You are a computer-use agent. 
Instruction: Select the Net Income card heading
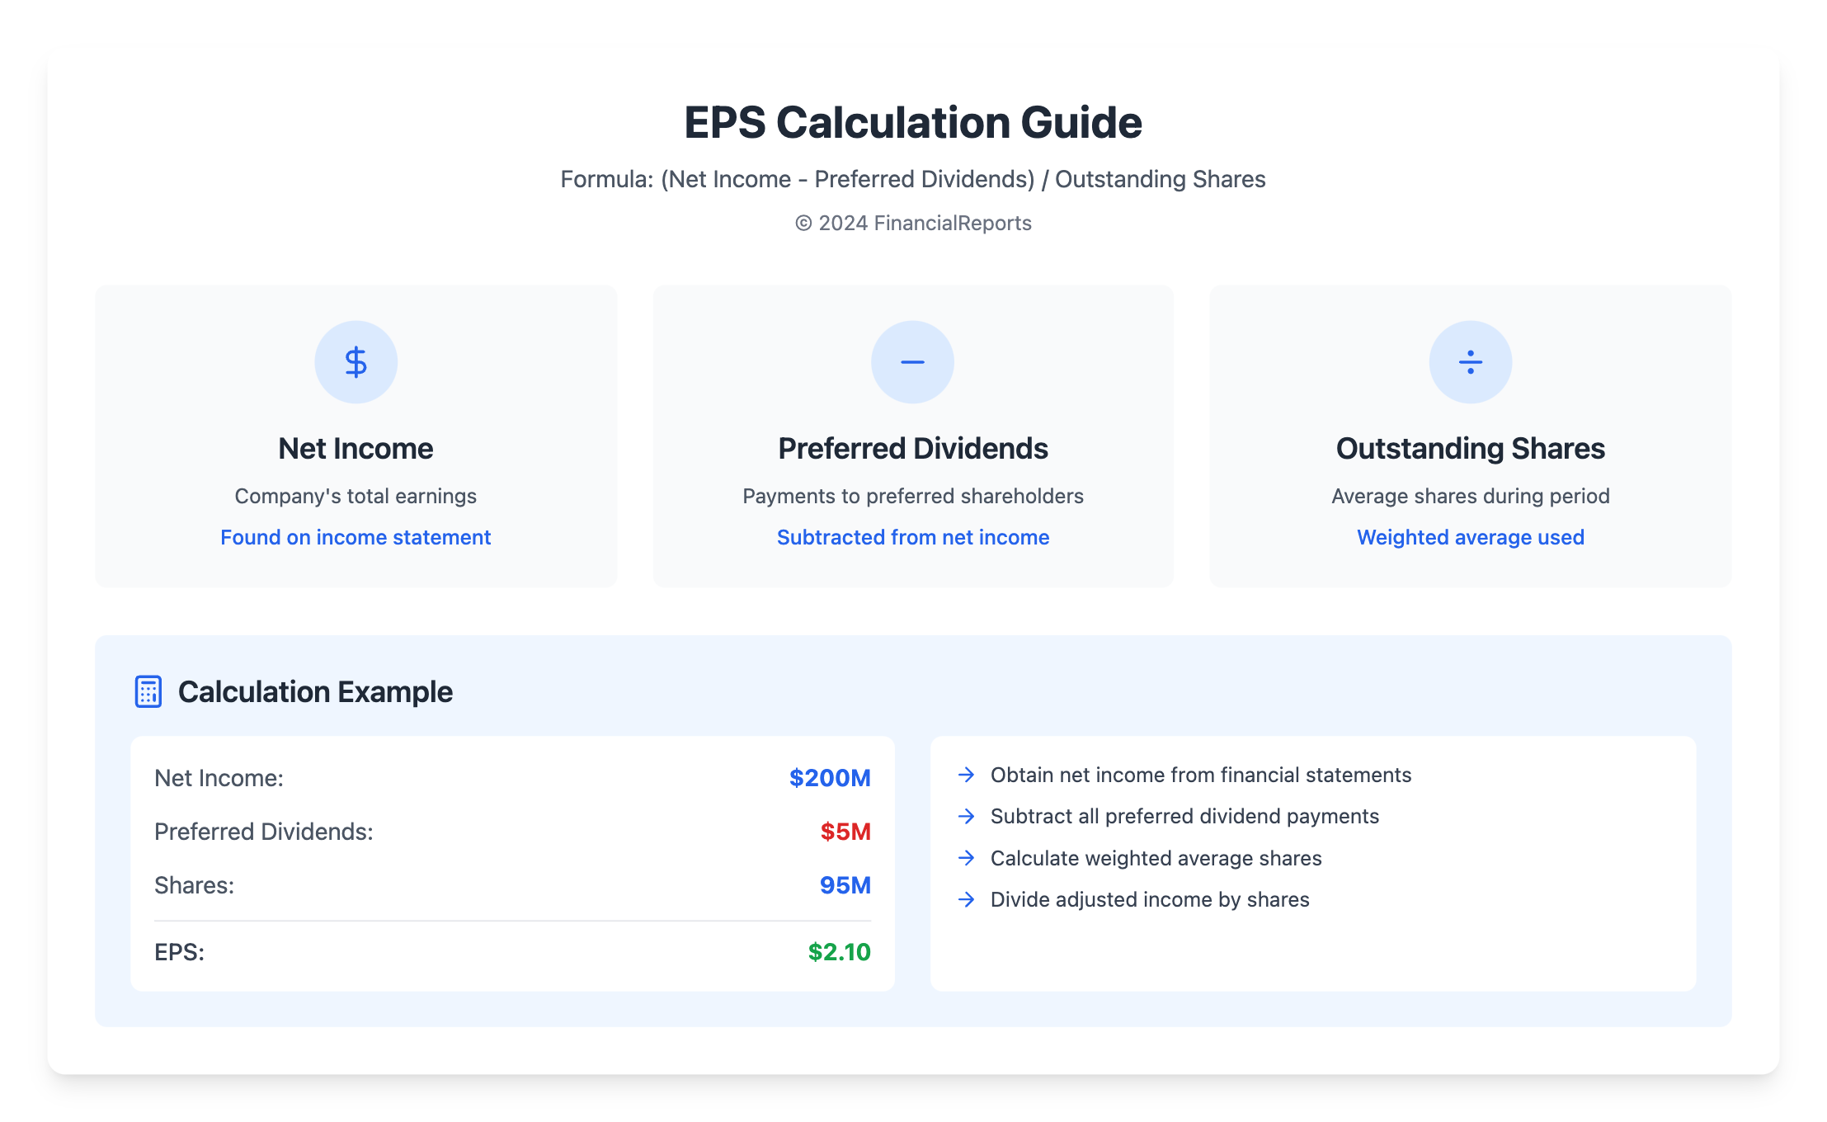[356, 448]
